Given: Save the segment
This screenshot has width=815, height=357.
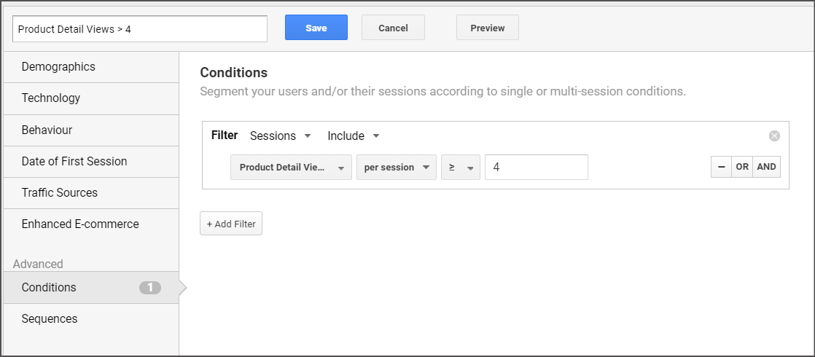Looking at the screenshot, I should coord(316,28).
